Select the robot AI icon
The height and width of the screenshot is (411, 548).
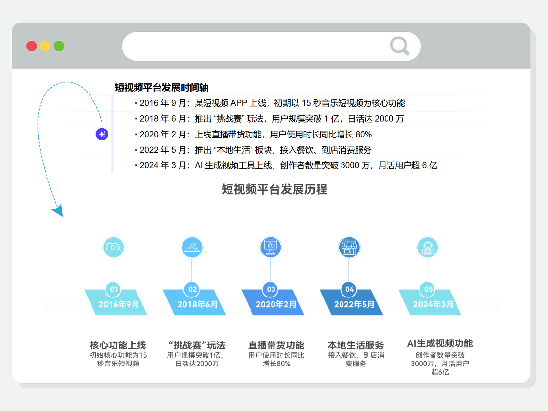(x=428, y=247)
